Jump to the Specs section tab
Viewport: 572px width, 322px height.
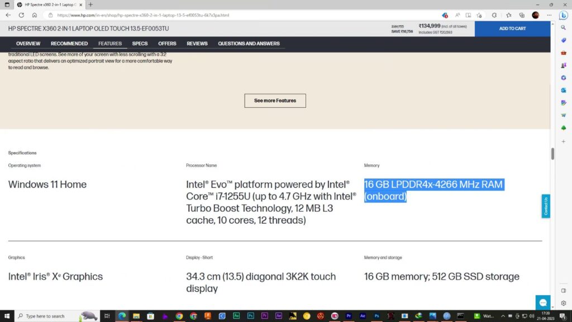140,44
